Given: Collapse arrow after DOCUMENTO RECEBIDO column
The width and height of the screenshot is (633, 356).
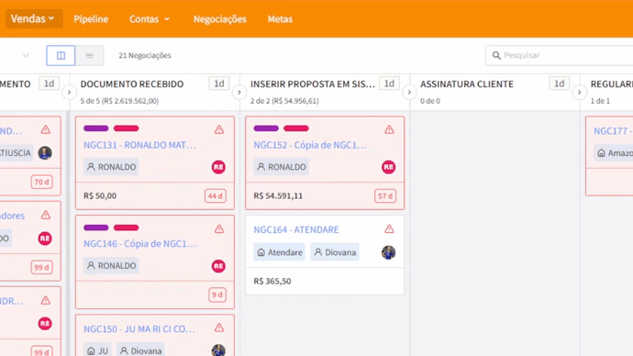Looking at the screenshot, I should coord(239,93).
